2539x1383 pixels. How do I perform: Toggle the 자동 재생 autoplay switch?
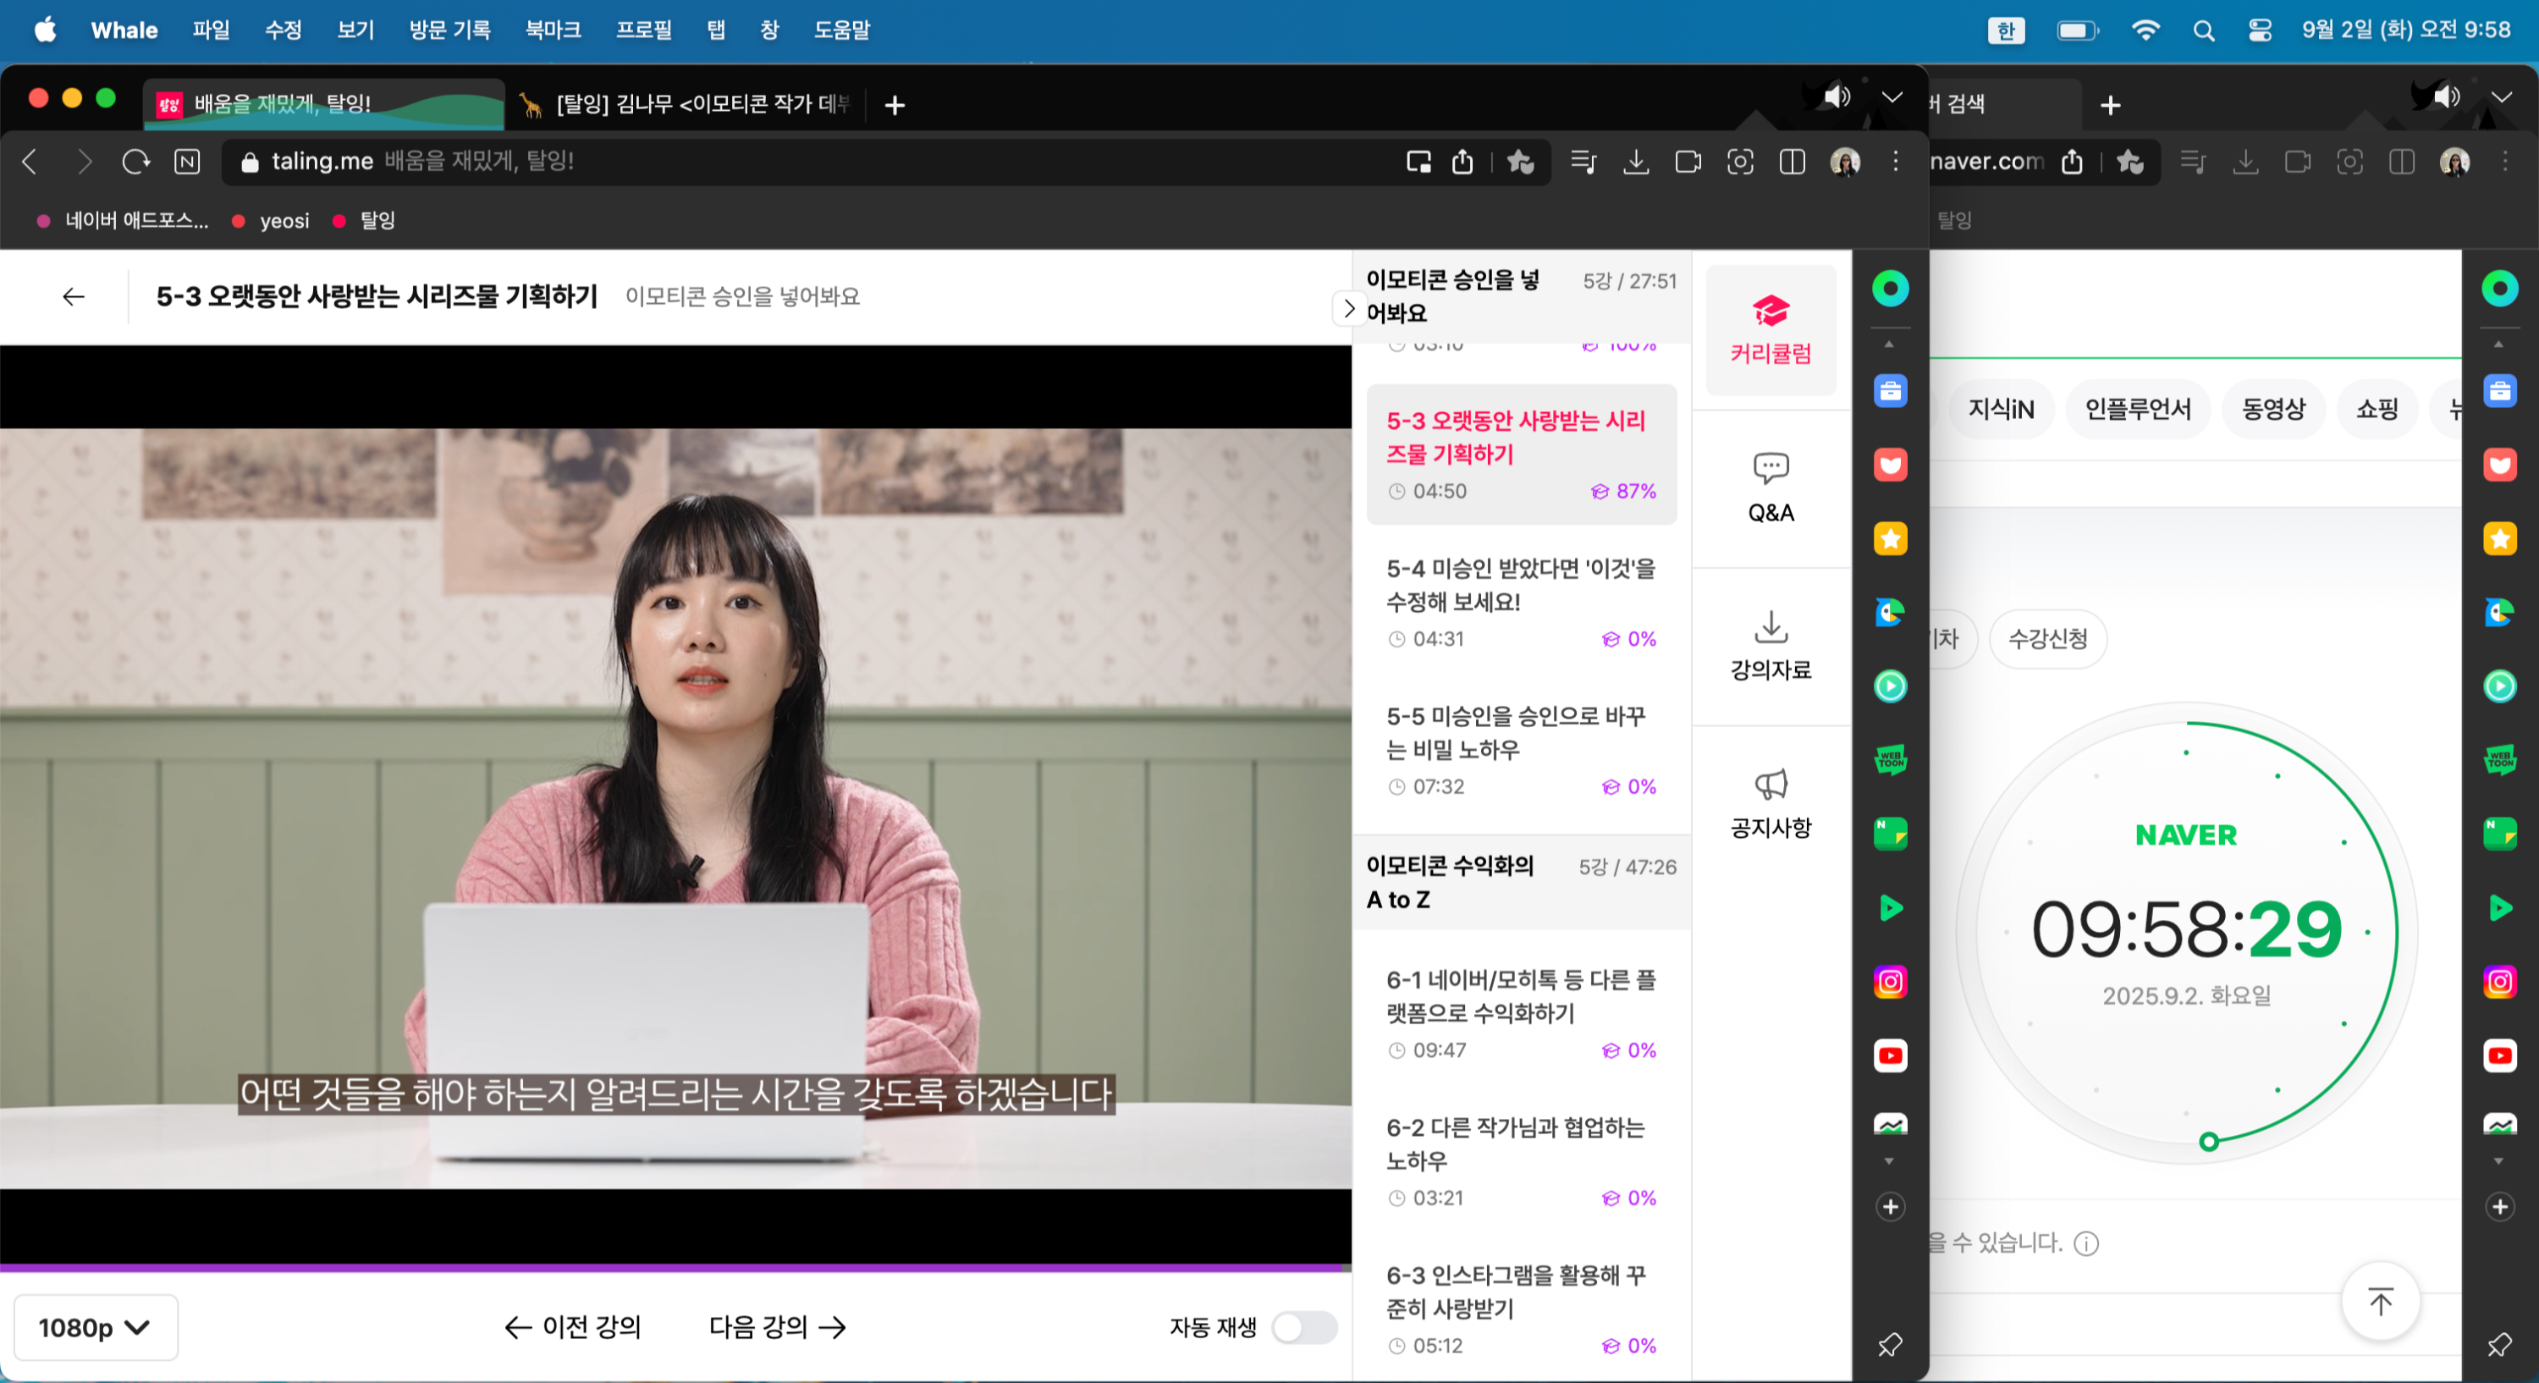(1303, 1327)
